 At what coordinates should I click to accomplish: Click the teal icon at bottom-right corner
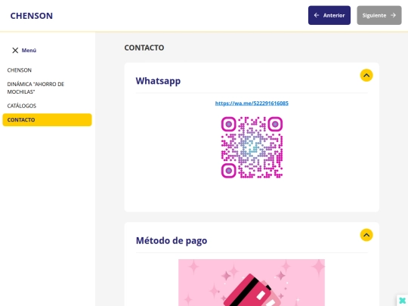pos(402,301)
